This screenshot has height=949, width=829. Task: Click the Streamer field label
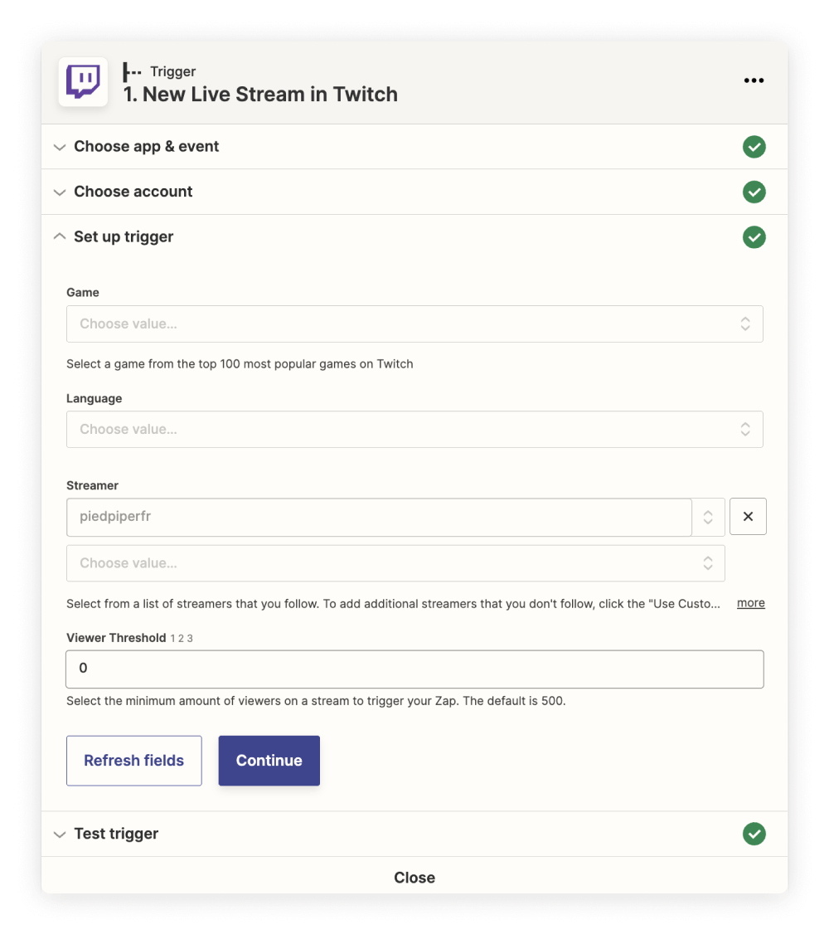coord(93,485)
